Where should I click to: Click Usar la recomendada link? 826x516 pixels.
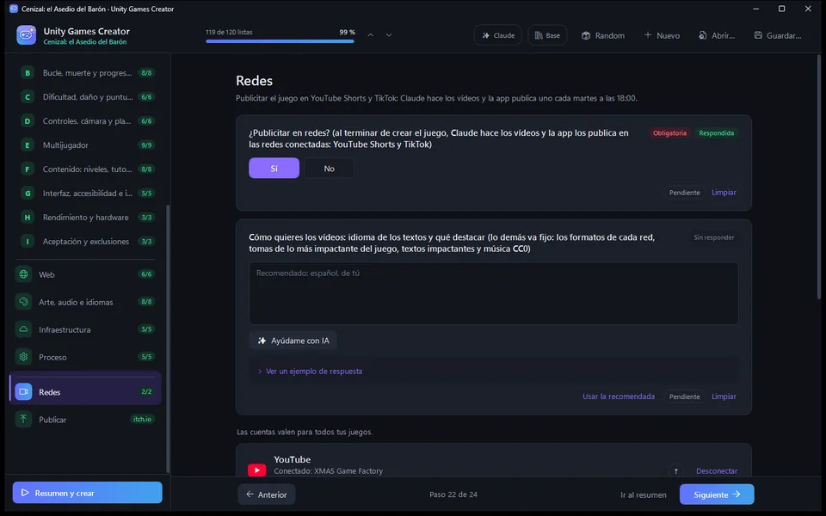coord(619,396)
